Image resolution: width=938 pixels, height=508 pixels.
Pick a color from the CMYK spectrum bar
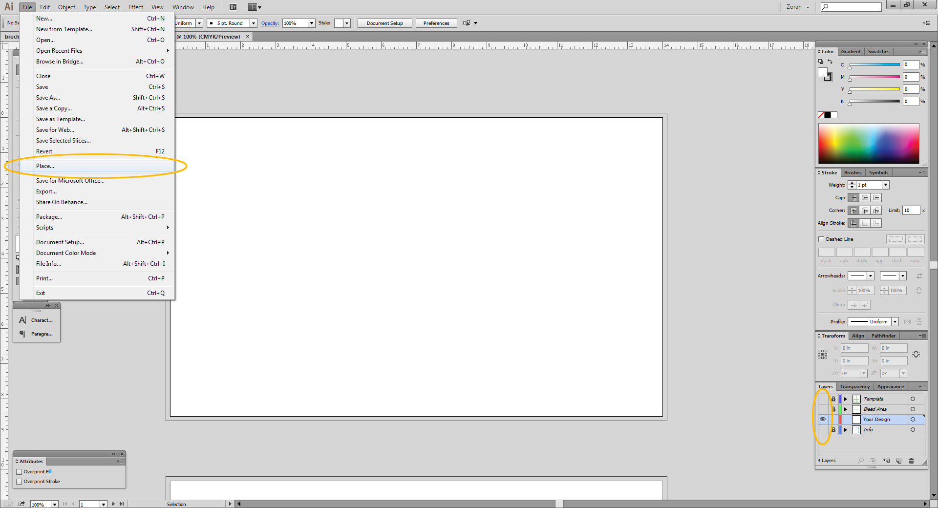(x=869, y=144)
